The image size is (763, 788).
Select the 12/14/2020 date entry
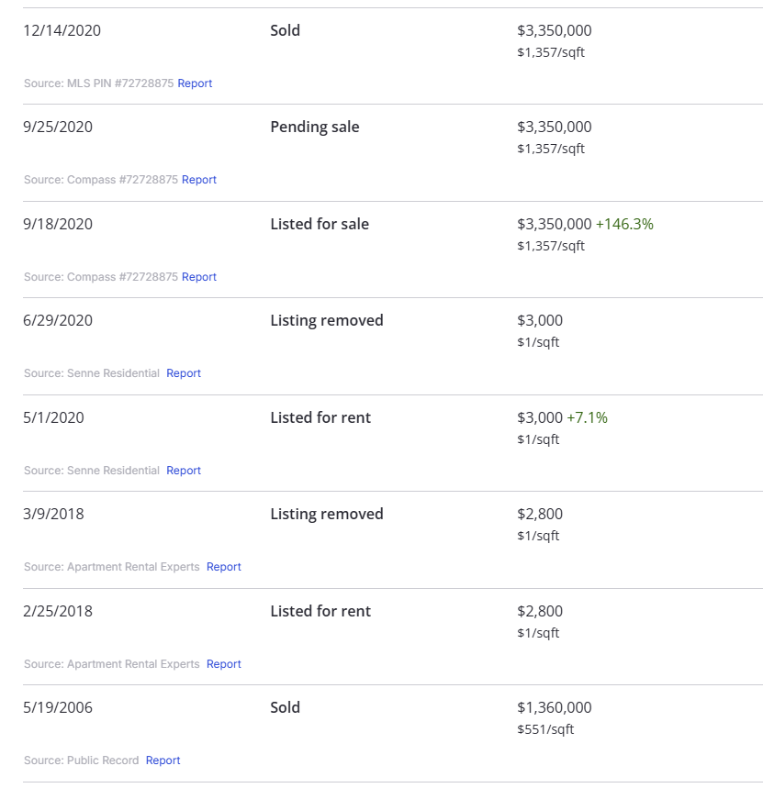click(x=62, y=30)
